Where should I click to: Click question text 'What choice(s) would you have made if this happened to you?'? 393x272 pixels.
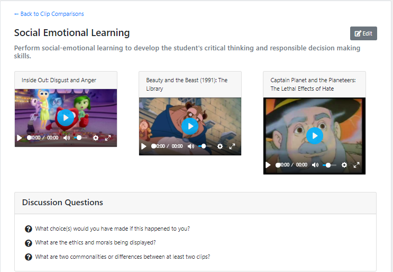113,229
